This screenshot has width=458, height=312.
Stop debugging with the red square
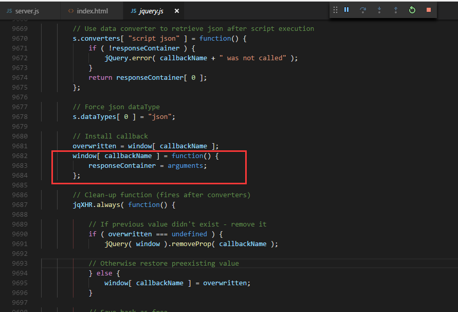click(429, 10)
